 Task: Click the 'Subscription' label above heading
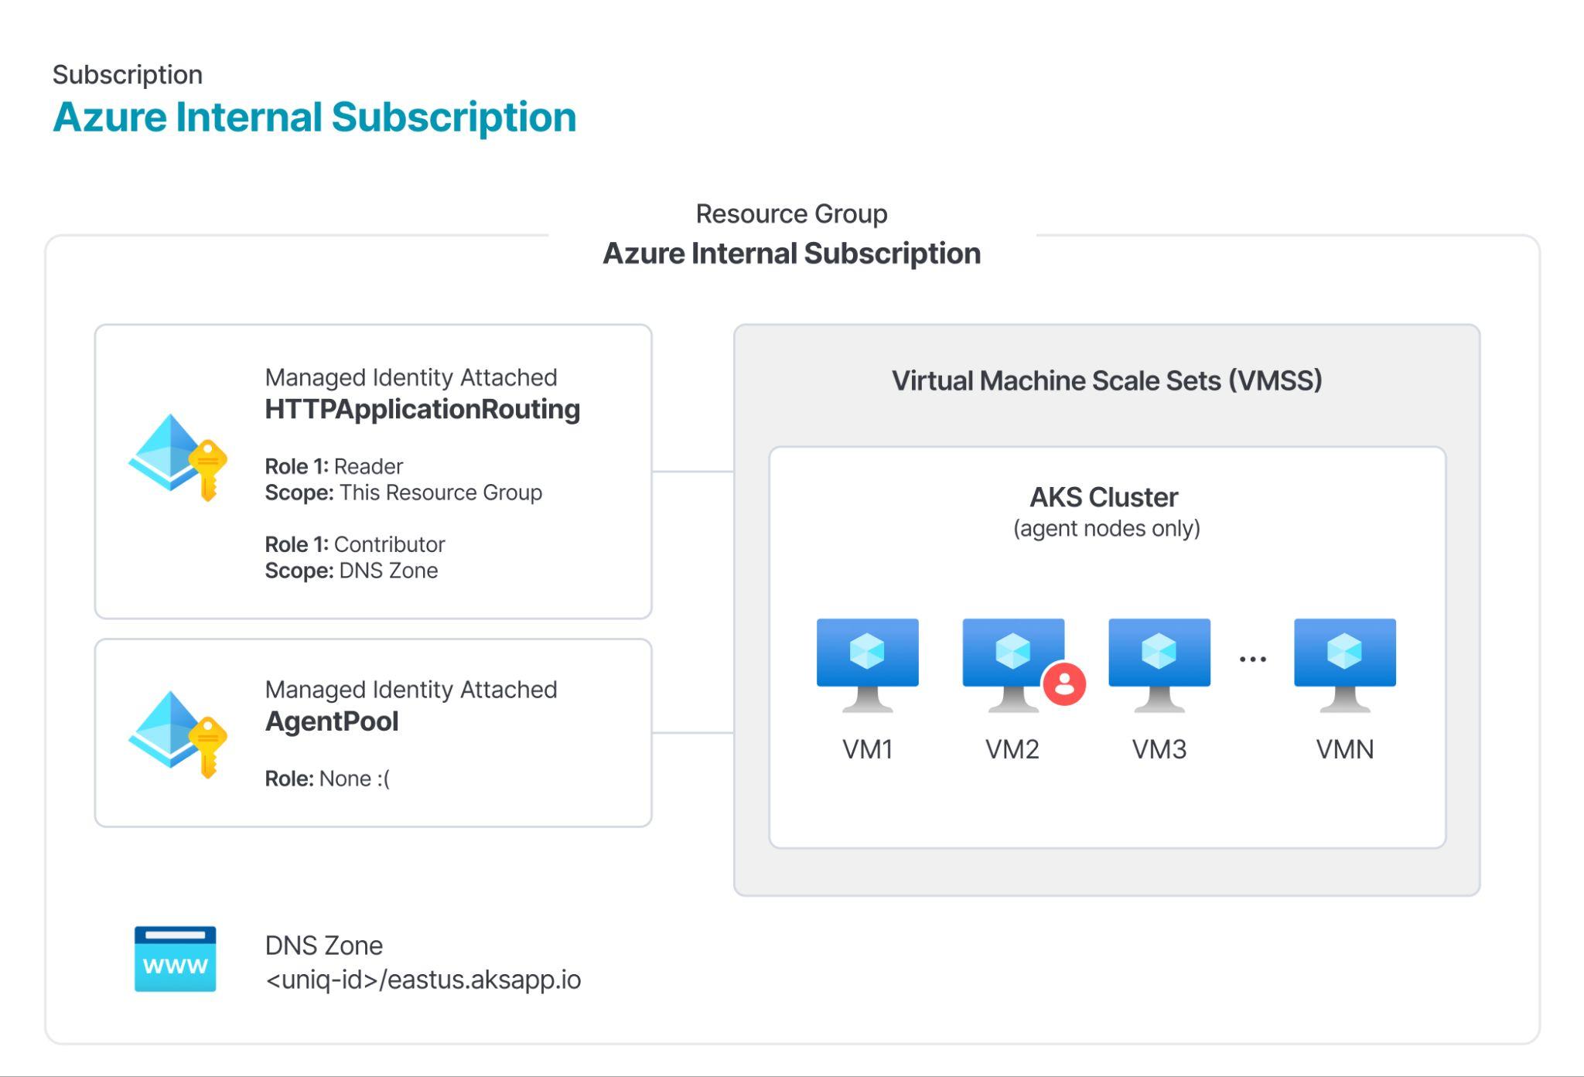128,75
